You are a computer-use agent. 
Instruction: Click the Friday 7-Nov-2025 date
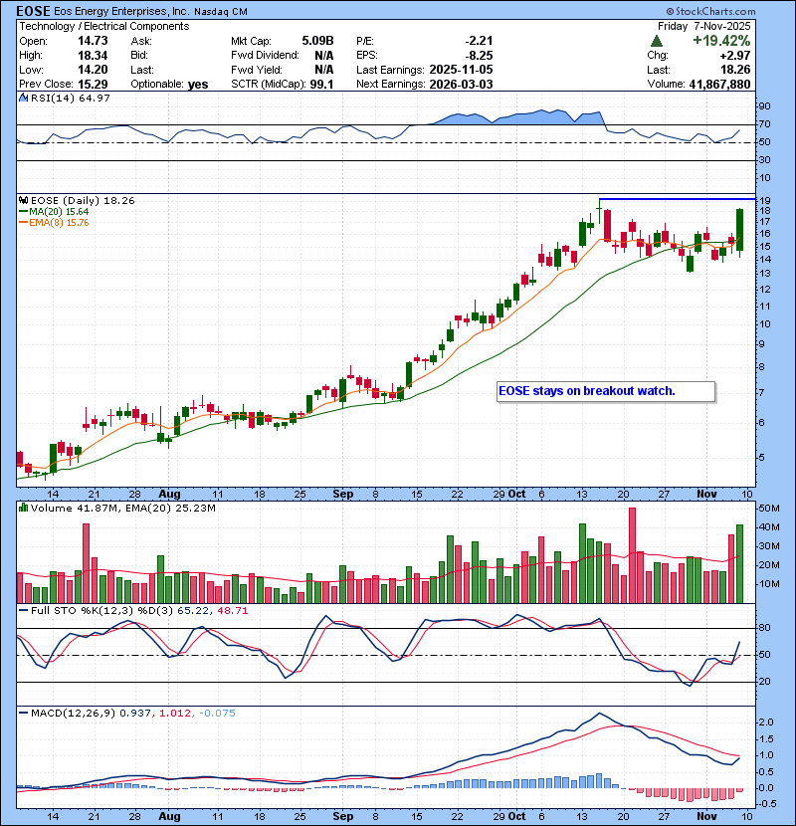tap(703, 26)
